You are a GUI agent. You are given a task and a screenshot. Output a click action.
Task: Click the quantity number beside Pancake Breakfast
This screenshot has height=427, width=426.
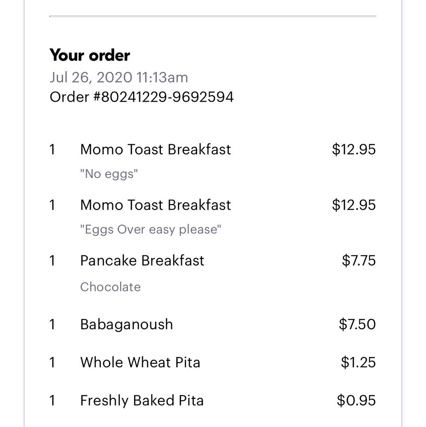pos(52,260)
